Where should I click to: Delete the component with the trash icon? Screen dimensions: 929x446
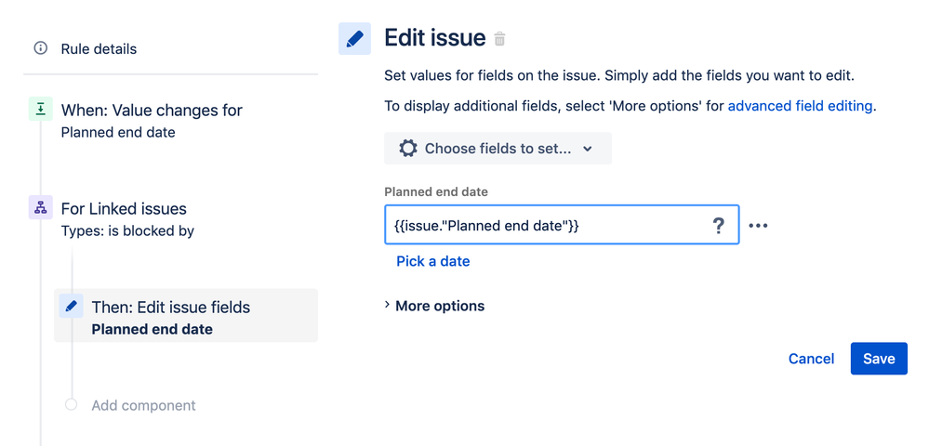point(500,39)
